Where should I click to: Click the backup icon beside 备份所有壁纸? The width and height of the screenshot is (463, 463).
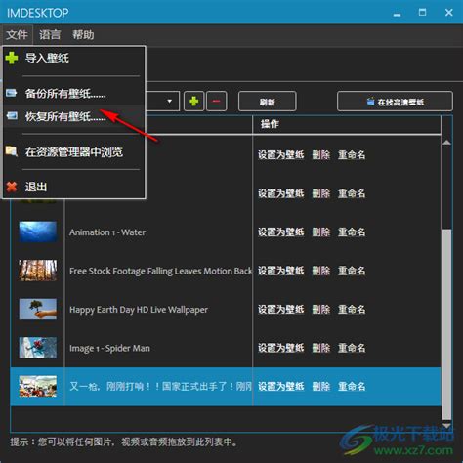tap(12, 93)
